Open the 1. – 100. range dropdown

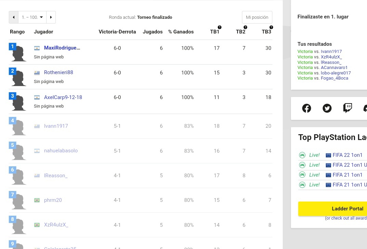[32, 17]
